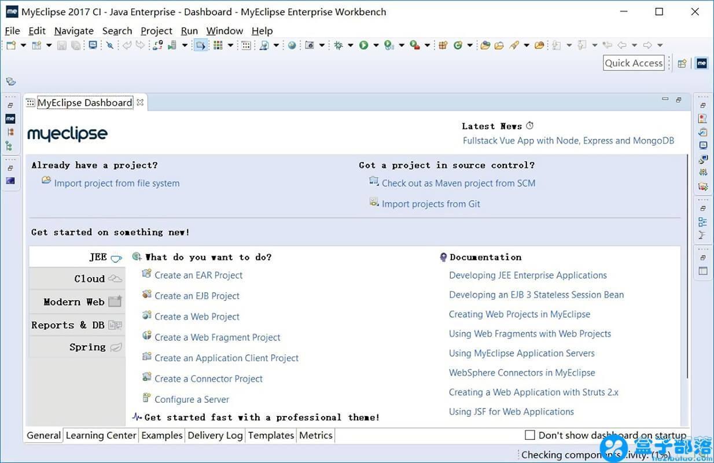Click the green Run button in toolbar
This screenshot has height=463, width=714.
[x=363, y=45]
